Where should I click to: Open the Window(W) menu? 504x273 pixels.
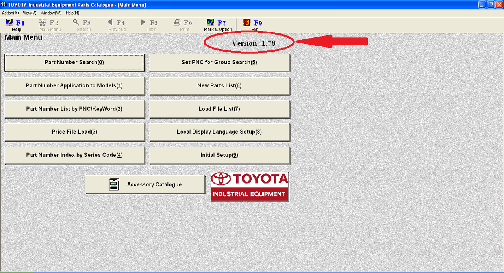coord(51,13)
